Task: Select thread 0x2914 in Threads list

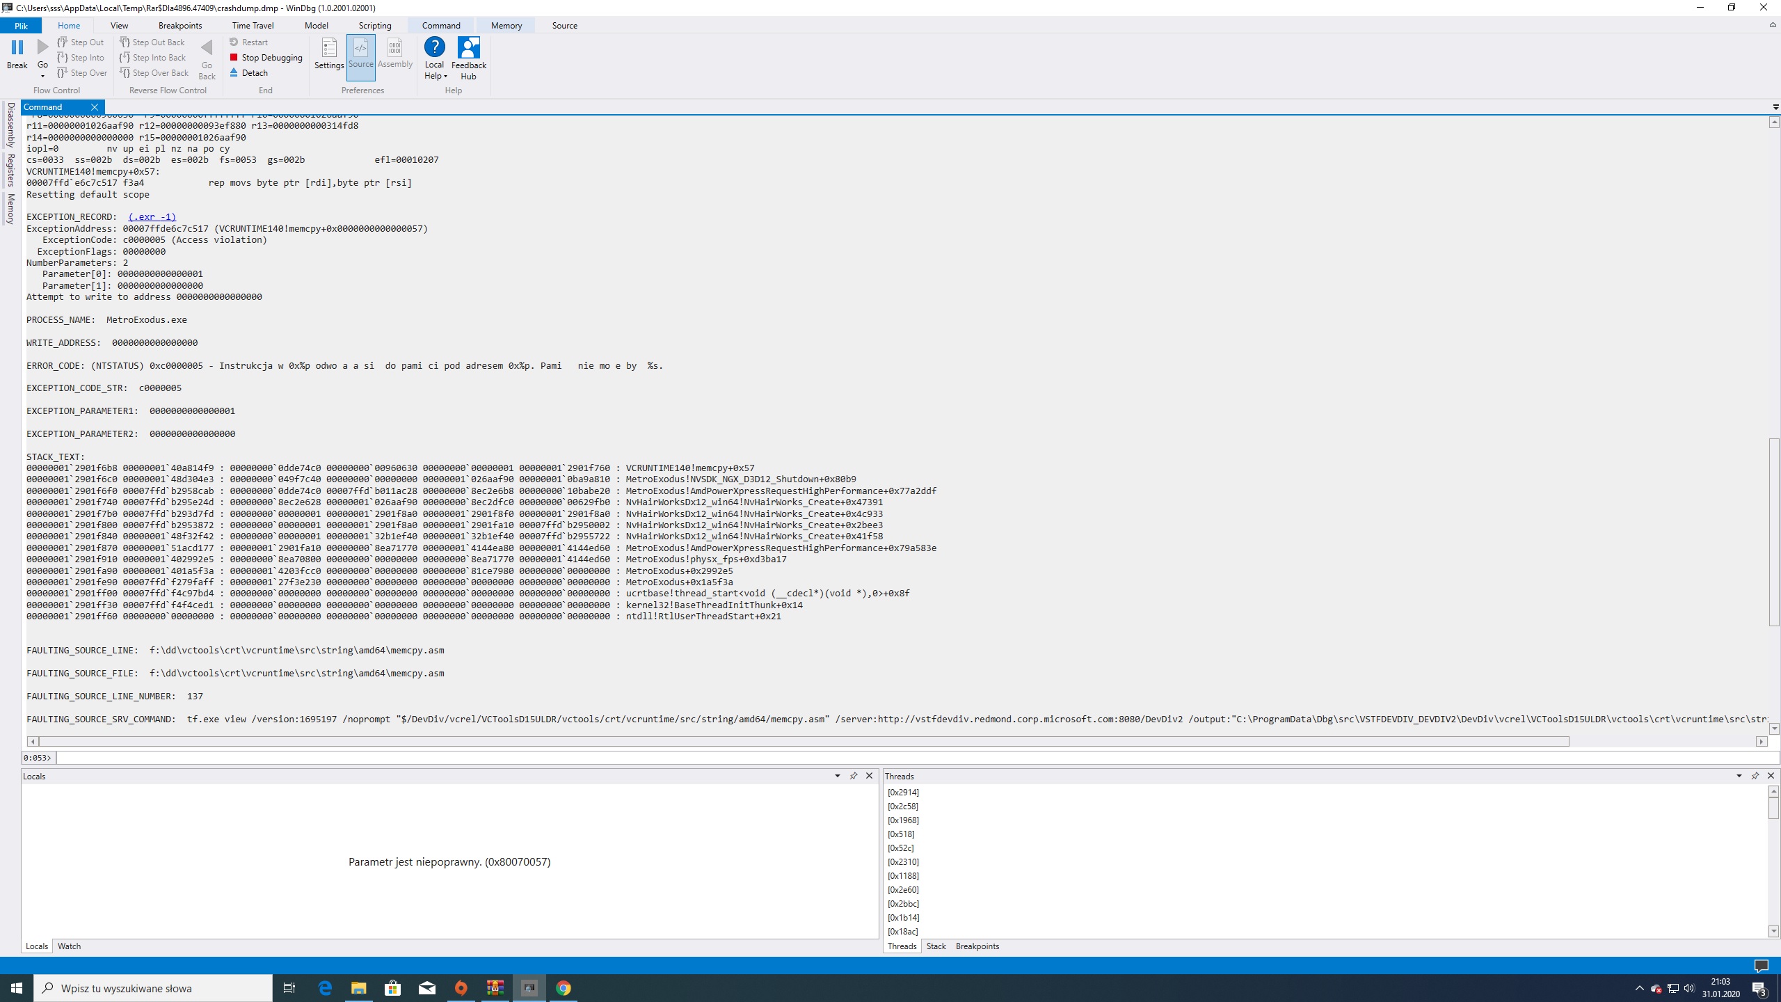Action: point(903,793)
